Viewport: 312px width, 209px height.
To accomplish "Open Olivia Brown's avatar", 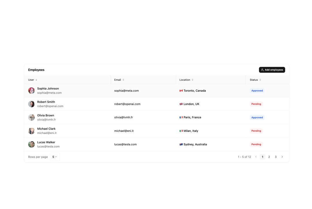I will [x=31, y=117].
